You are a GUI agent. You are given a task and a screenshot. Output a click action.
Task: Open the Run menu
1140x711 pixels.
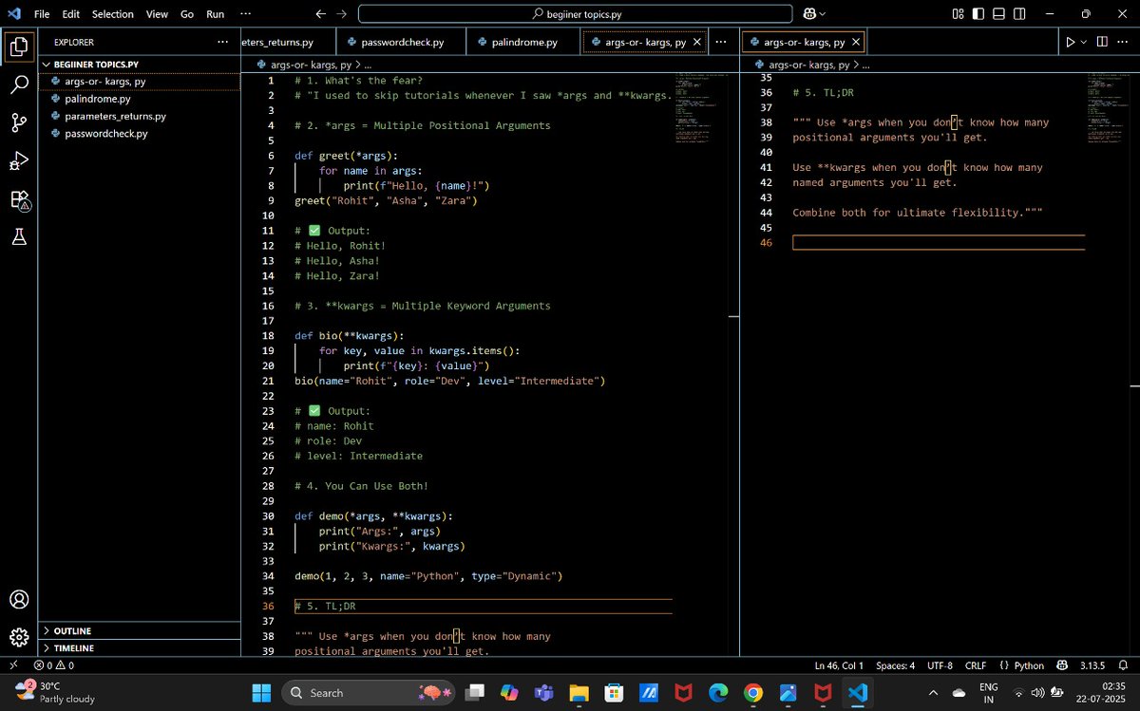click(x=216, y=14)
